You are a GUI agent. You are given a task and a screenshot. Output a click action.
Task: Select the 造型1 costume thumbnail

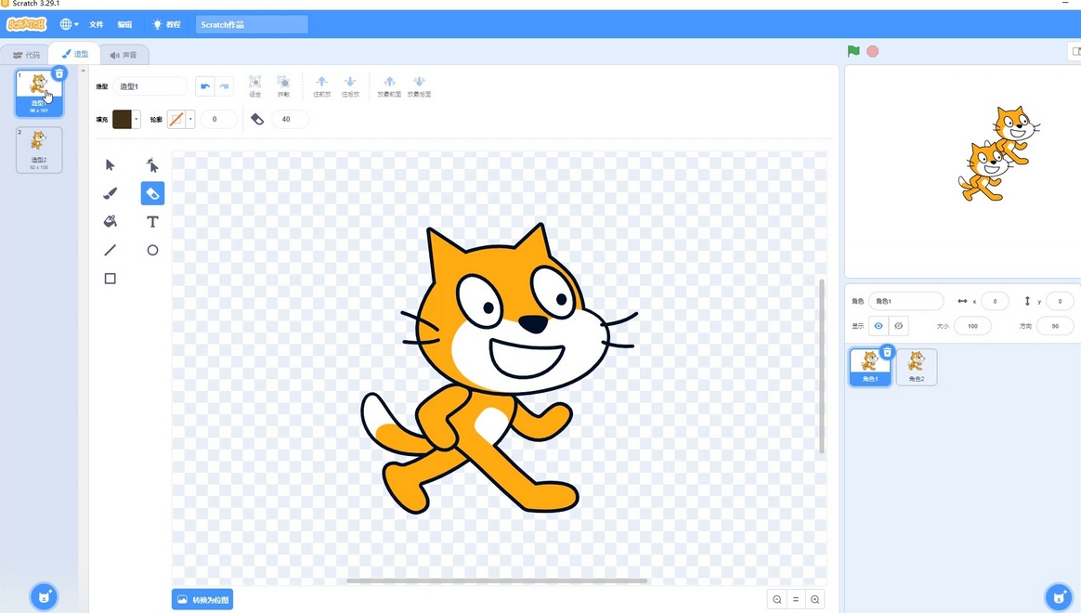pyautogui.click(x=39, y=92)
